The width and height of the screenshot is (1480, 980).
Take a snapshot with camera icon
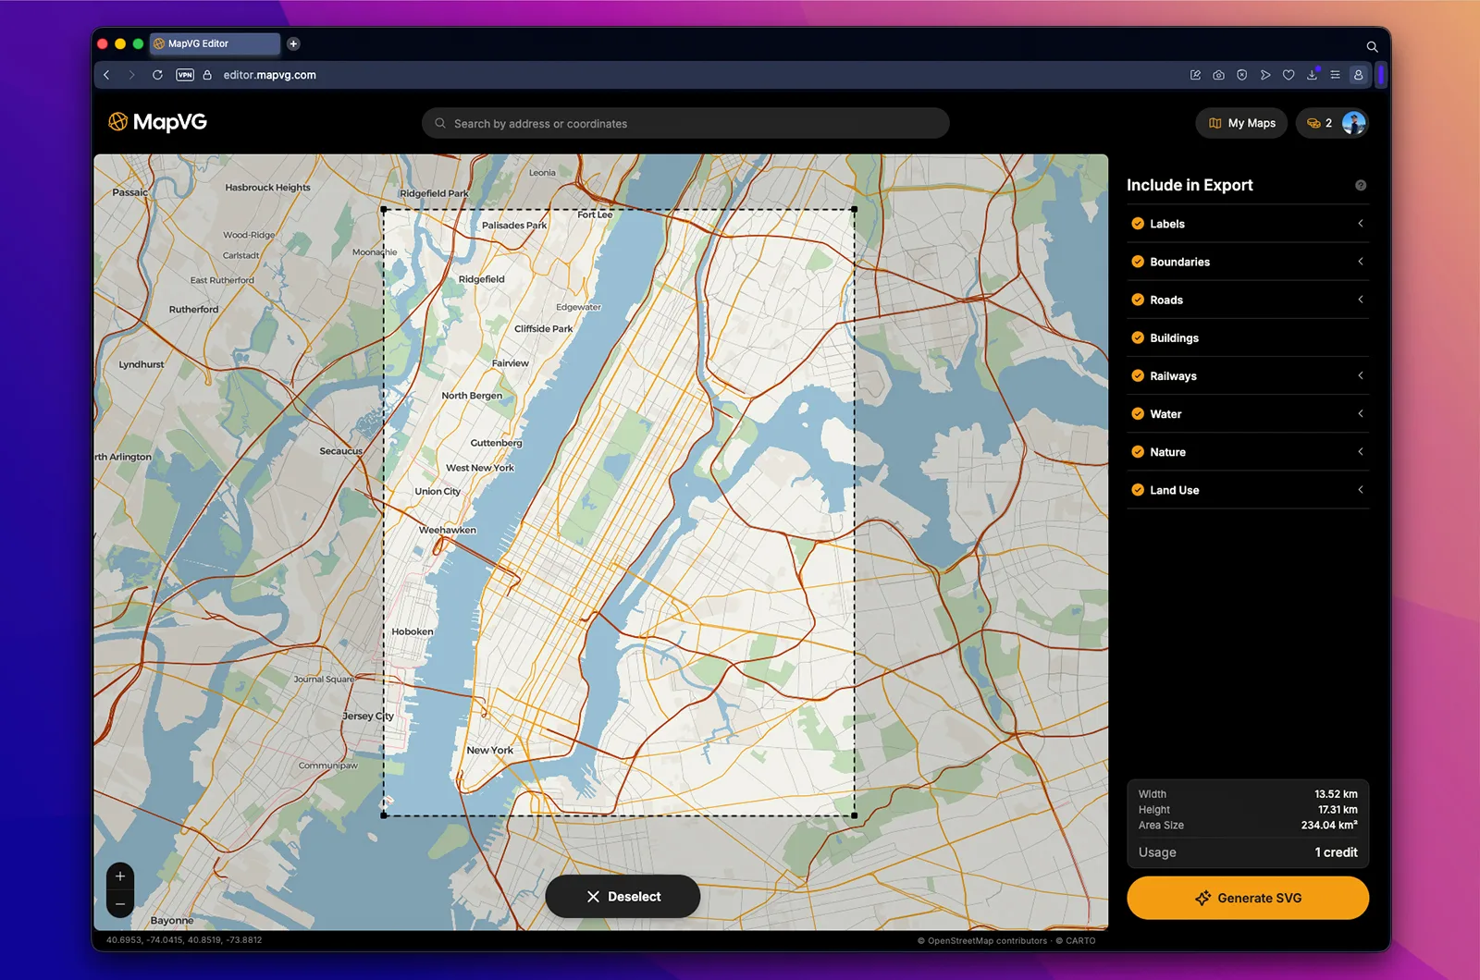pos(1218,75)
